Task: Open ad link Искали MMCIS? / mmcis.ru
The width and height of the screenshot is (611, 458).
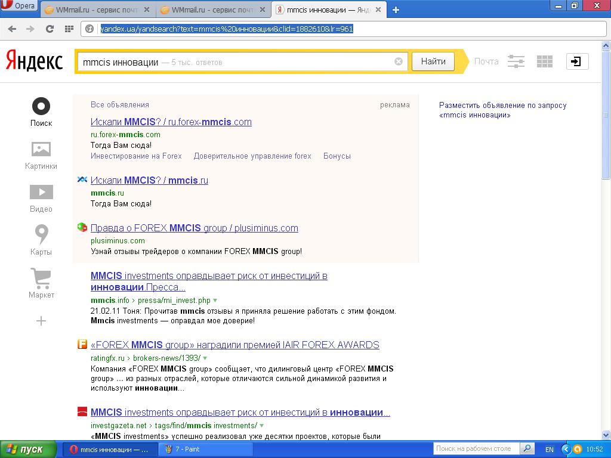Action: [149, 180]
